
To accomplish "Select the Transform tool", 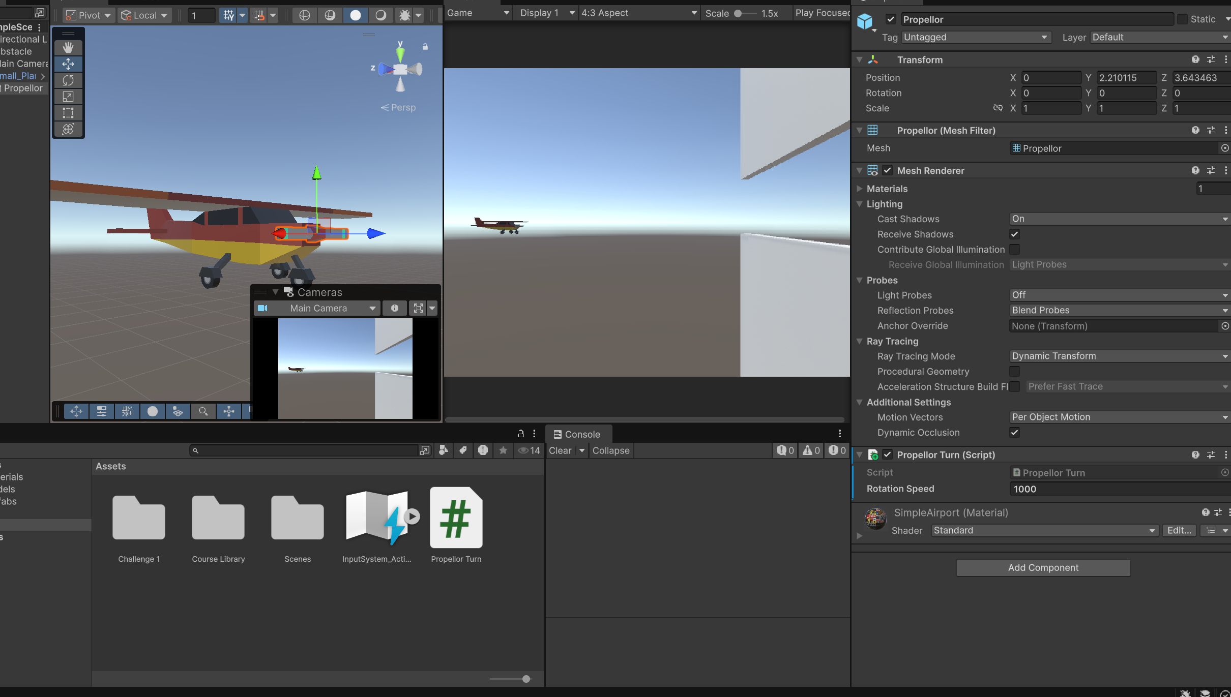I will pyautogui.click(x=68, y=129).
